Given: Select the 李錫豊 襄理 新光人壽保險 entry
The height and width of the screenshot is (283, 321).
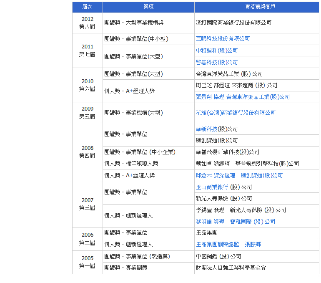Looking at the screenshot, I should click(241, 210).
